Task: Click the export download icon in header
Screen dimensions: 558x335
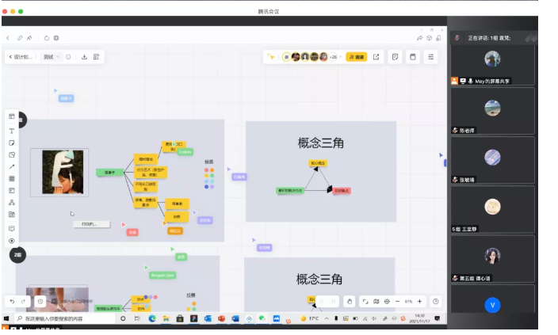Action: click(x=84, y=57)
